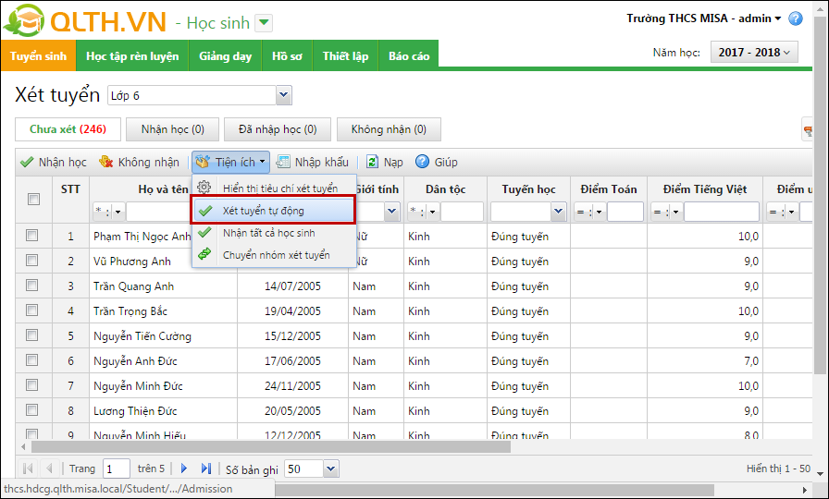Viewport: 829px width, 499px height.
Task: Check the box for Trần Quang Anh
Action: 32,286
